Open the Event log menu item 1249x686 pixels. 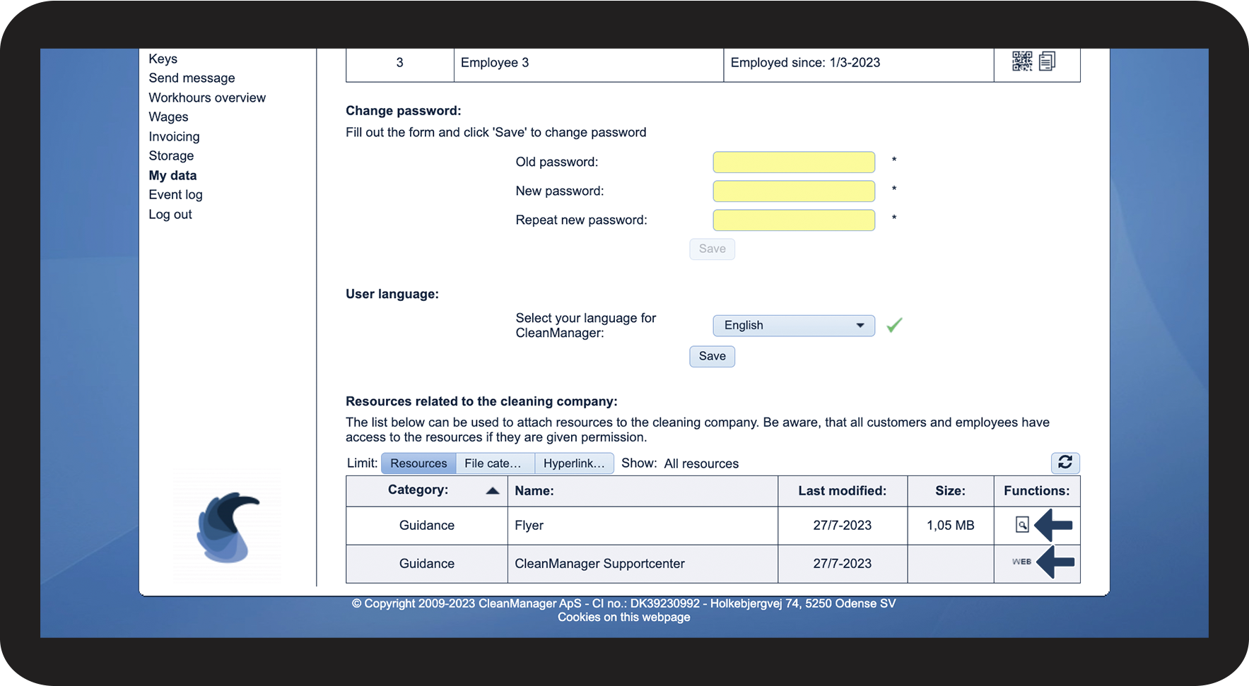click(175, 194)
